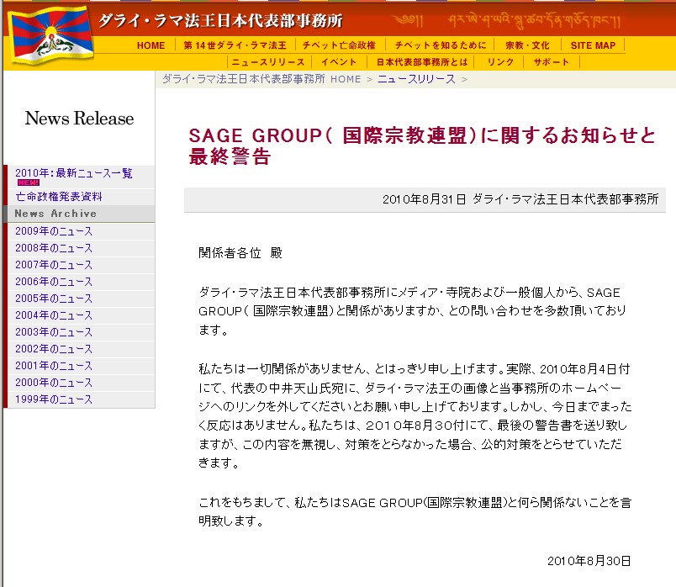The height and width of the screenshot is (587, 676).
Task: Open 2008年のニュース archive
Action: pos(54,248)
